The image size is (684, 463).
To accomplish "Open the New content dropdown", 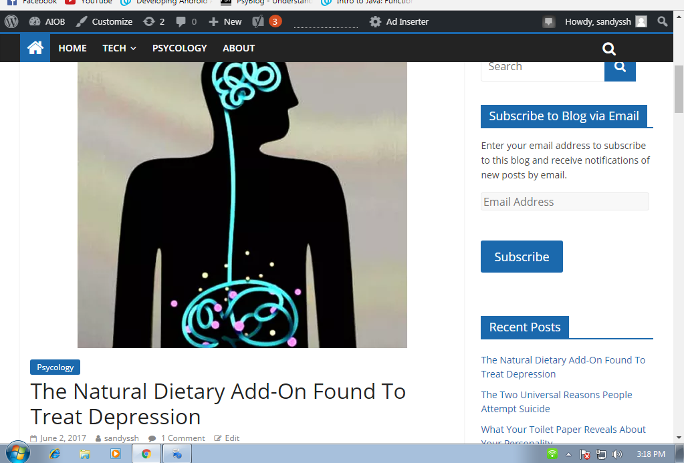I will coord(225,21).
